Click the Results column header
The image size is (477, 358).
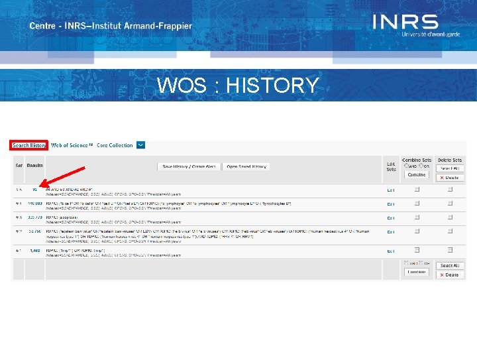click(x=34, y=165)
